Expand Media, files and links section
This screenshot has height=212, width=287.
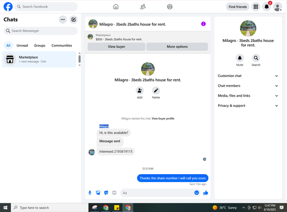248,96
